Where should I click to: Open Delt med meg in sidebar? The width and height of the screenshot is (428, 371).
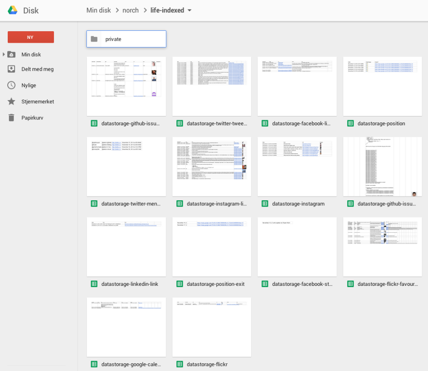coord(37,69)
